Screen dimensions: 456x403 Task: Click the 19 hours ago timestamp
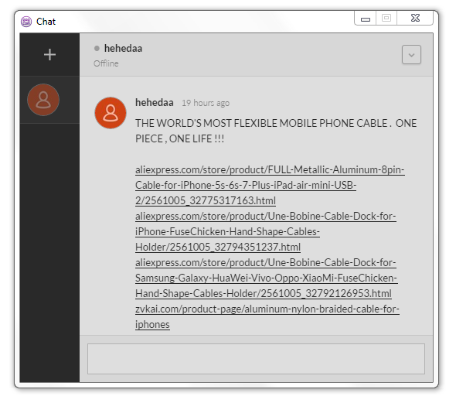coord(206,103)
